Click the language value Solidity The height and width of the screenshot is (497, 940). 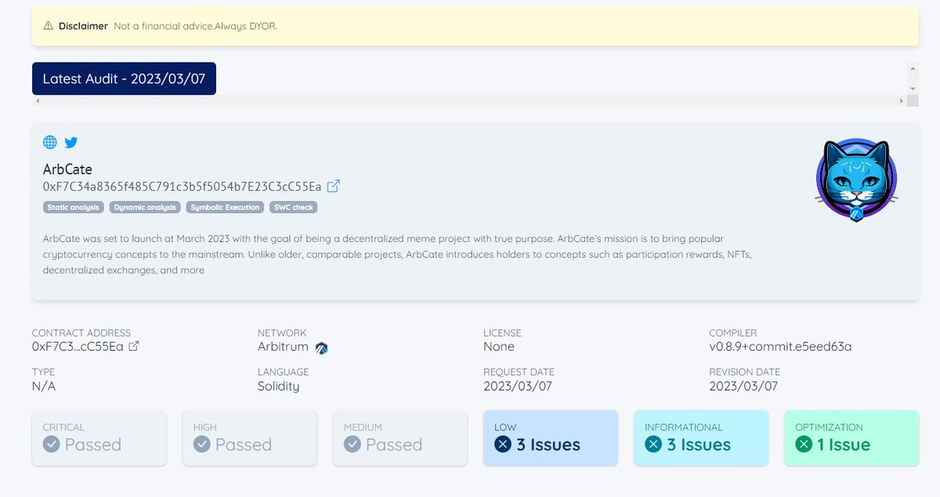coord(279,386)
